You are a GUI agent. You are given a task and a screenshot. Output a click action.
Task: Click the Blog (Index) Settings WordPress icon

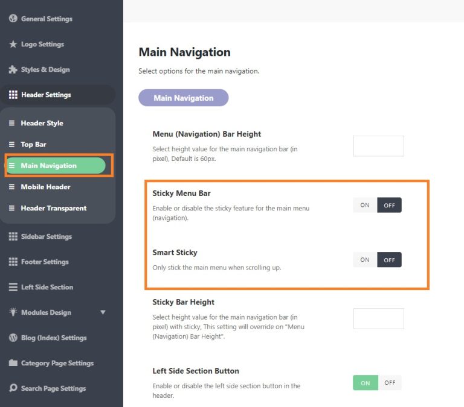[x=13, y=338]
